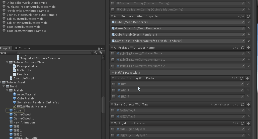The height and width of the screenshot is (139, 258).
Task: Tick the checkbox for 标签为TagA
Action: (113, 110)
